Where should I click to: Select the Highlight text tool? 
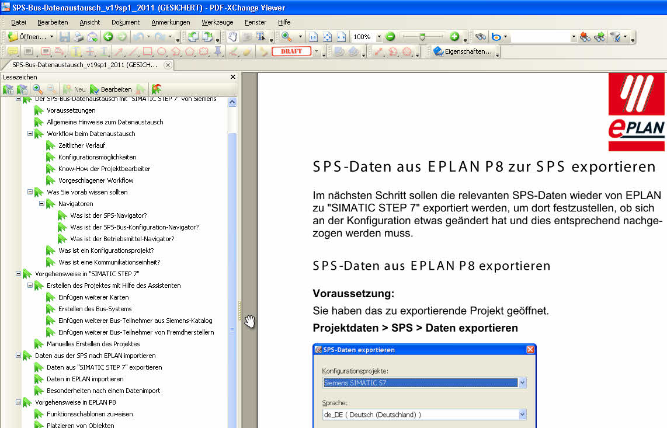point(77,51)
